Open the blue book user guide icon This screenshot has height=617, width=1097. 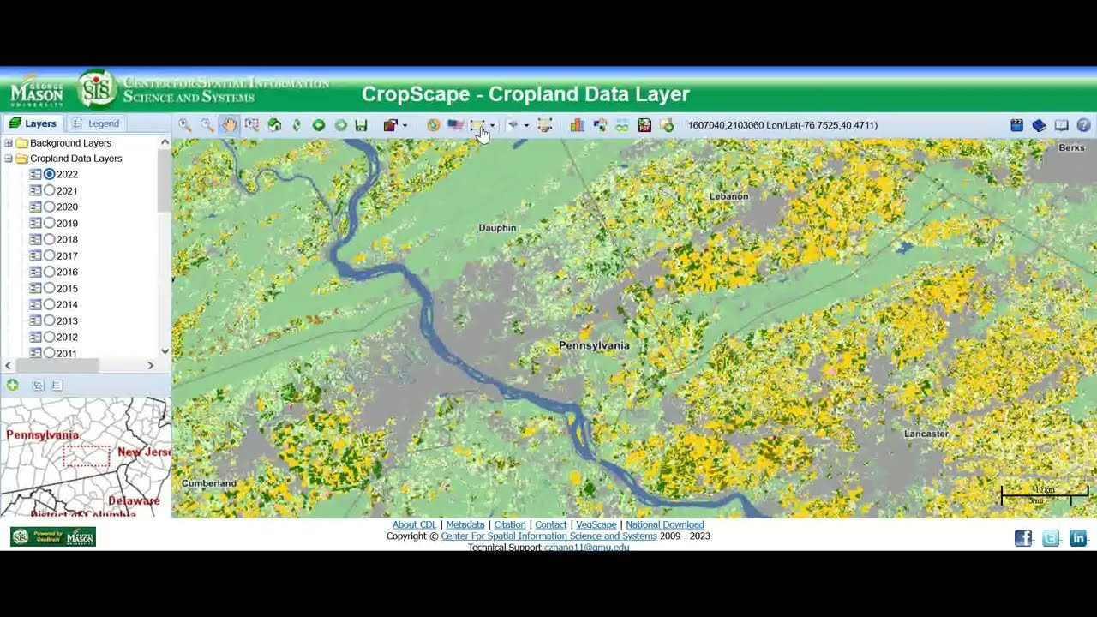click(x=1040, y=125)
